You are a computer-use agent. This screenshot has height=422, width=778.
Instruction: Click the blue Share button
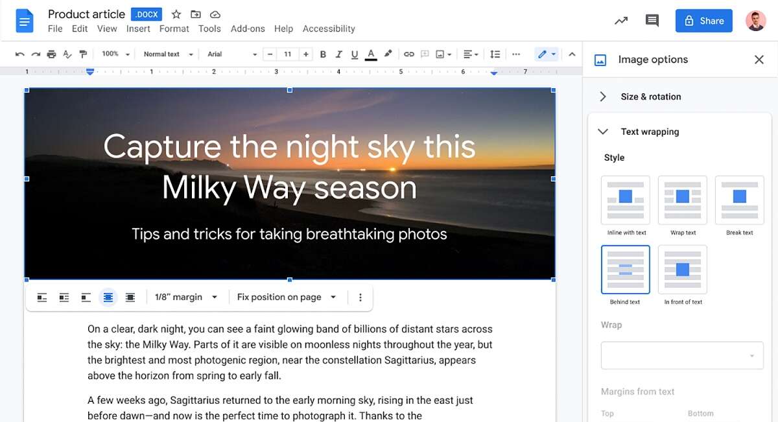pos(703,21)
